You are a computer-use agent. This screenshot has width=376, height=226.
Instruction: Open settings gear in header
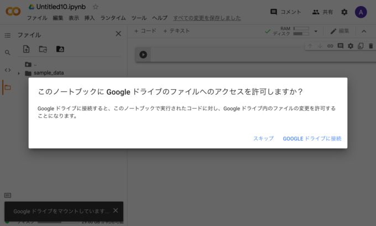(x=344, y=12)
